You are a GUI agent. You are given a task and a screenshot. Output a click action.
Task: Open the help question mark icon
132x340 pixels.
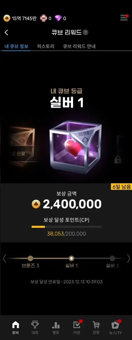(x=86, y=33)
